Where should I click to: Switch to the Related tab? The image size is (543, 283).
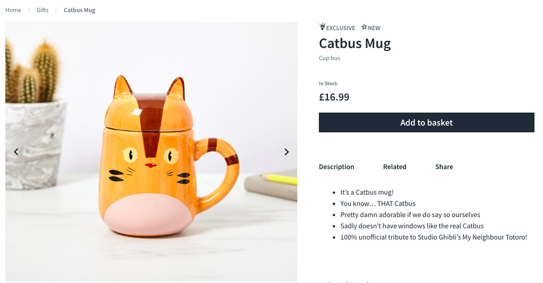point(394,166)
